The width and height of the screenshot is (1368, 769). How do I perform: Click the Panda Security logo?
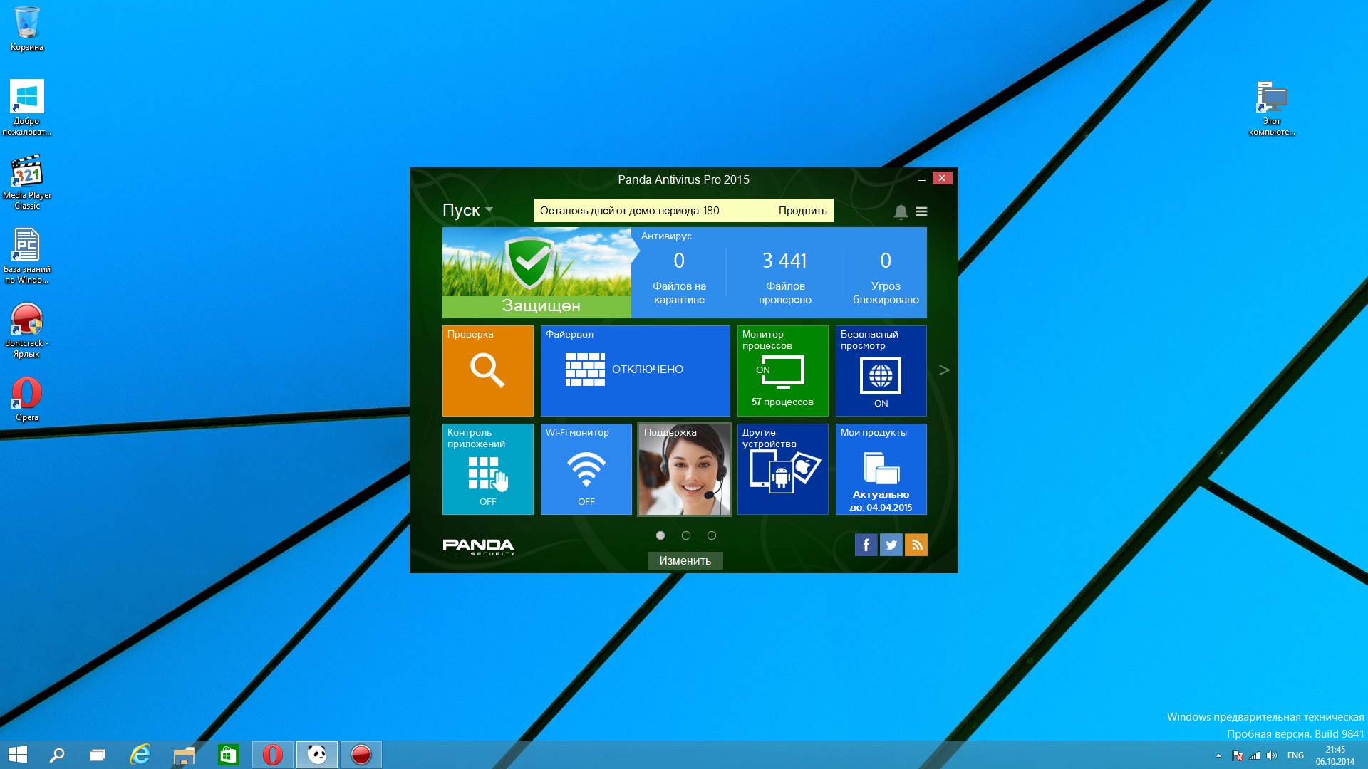click(x=478, y=546)
